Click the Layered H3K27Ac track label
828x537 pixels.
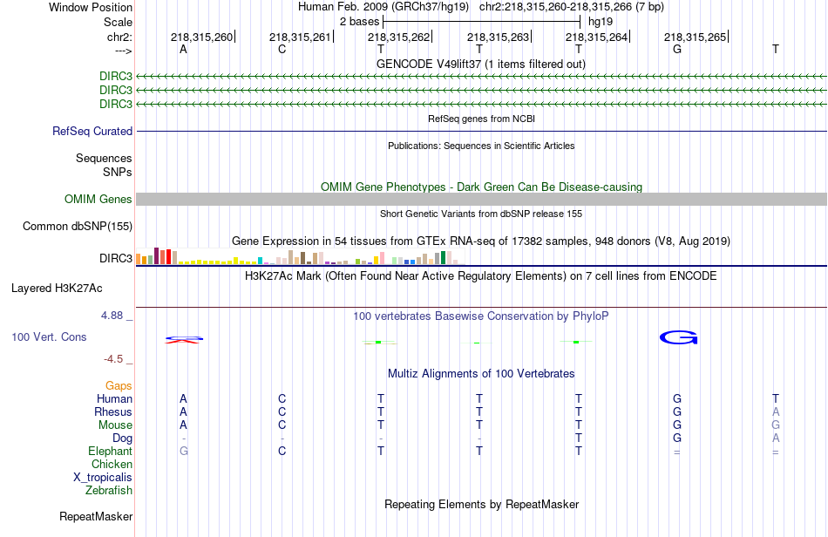click(x=57, y=289)
